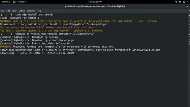This screenshot has width=190, height=107.
Task: Close the terminal window with X
Action: [187, 6]
